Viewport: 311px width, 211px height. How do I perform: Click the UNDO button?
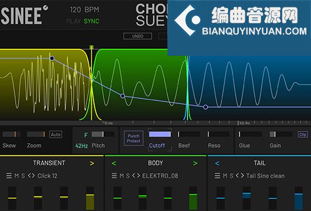coord(138,36)
